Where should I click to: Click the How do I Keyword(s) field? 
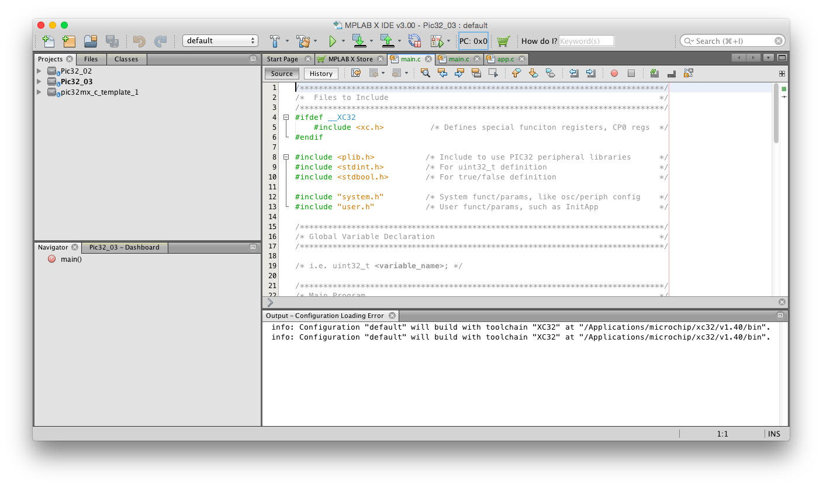586,41
